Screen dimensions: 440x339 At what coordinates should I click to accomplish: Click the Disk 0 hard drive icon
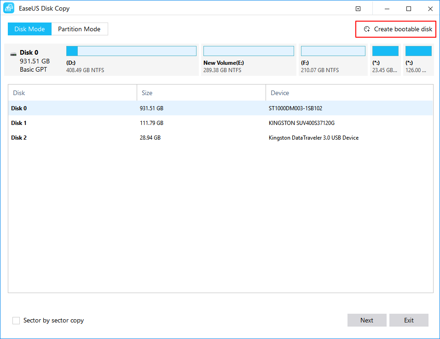click(13, 54)
